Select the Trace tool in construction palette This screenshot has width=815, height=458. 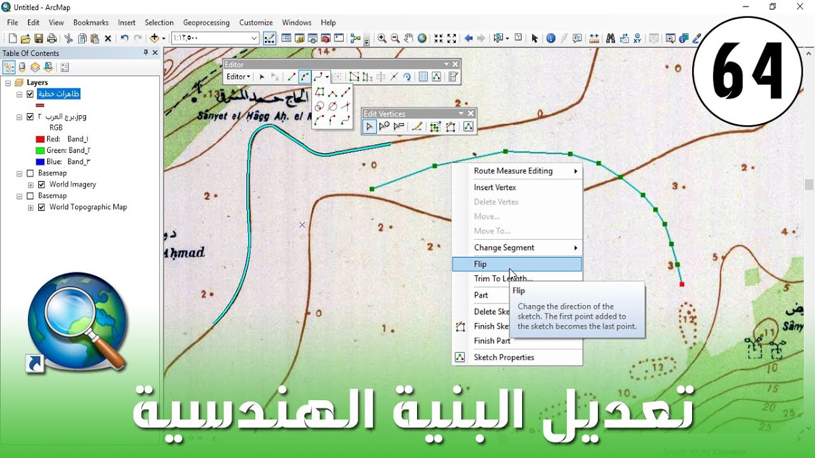tap(319, 92)
